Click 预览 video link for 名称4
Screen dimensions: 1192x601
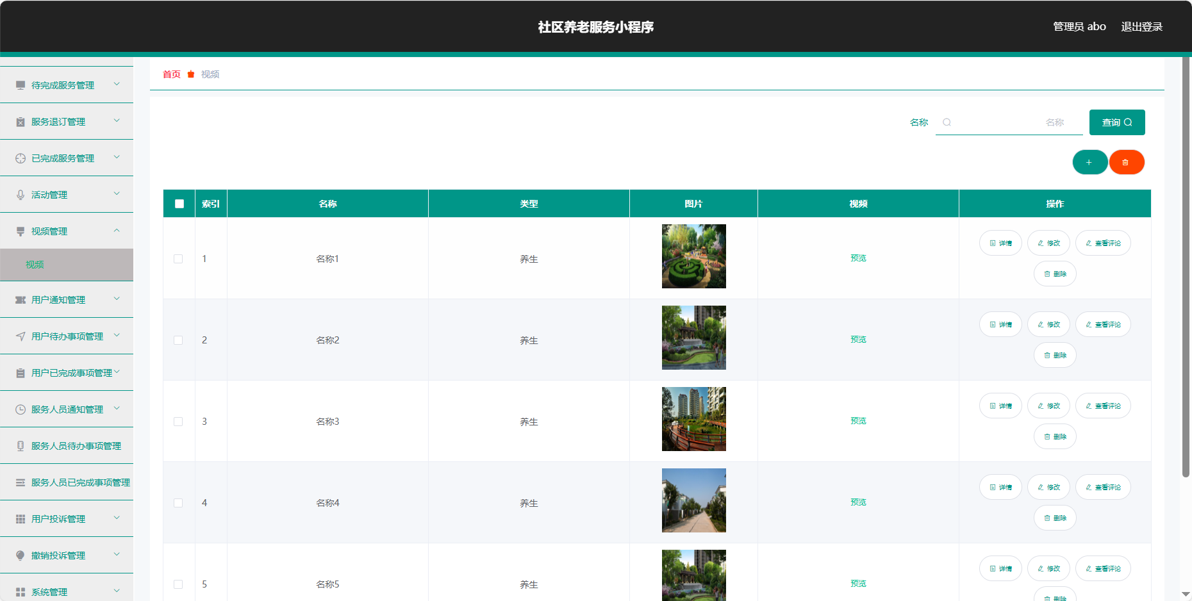click(x=858, y=502)
